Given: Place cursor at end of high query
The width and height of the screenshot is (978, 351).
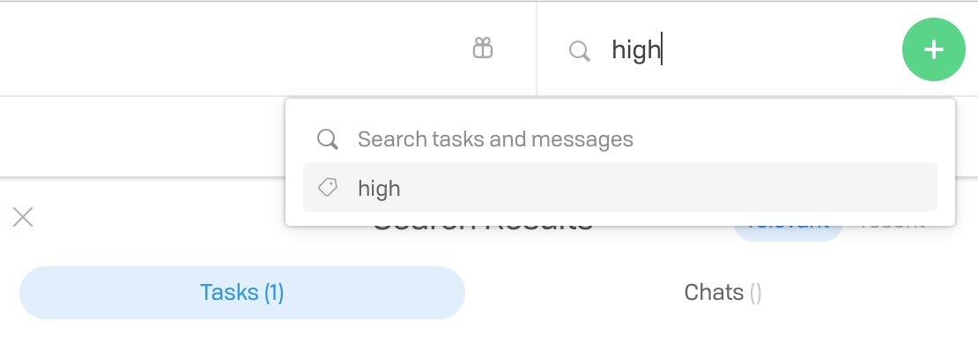Looking at the screenshot, I should (662, 49).
